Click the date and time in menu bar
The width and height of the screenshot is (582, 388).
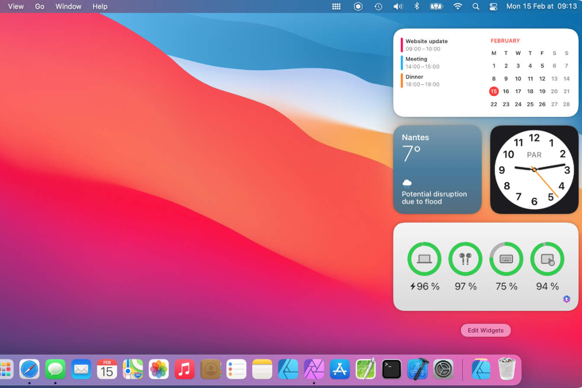point(541,6)
